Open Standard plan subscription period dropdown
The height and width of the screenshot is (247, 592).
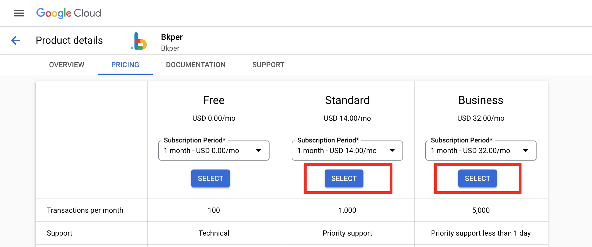coord(347,151)
